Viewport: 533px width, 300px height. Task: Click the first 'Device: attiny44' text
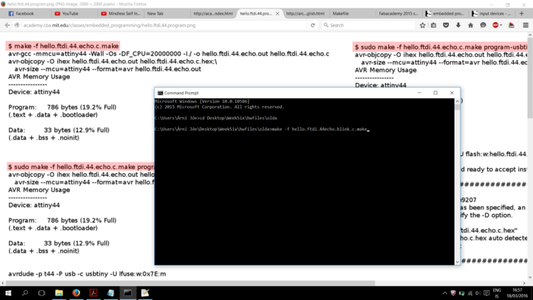[34, 91]
